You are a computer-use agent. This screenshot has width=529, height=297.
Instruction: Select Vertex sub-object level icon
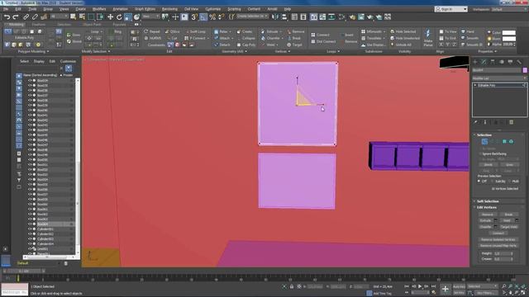point(484,141)
